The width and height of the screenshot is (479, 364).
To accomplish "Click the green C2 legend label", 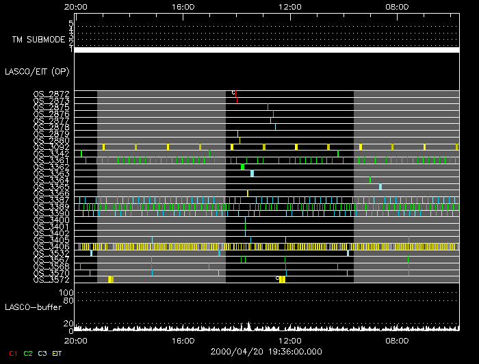I will 28,353.
